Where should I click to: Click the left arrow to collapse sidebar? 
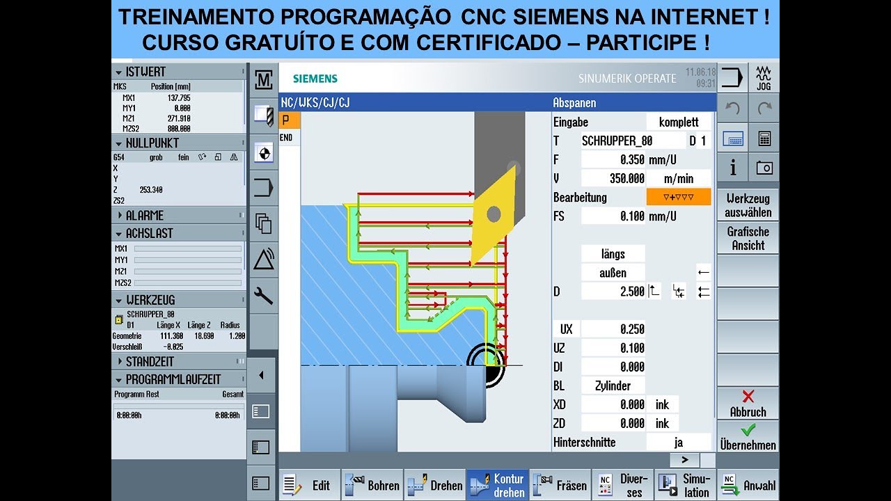[x=261, y=375]
